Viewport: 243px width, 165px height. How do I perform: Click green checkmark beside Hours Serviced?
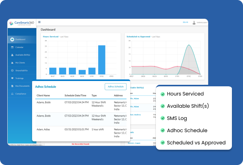[163, 94]
